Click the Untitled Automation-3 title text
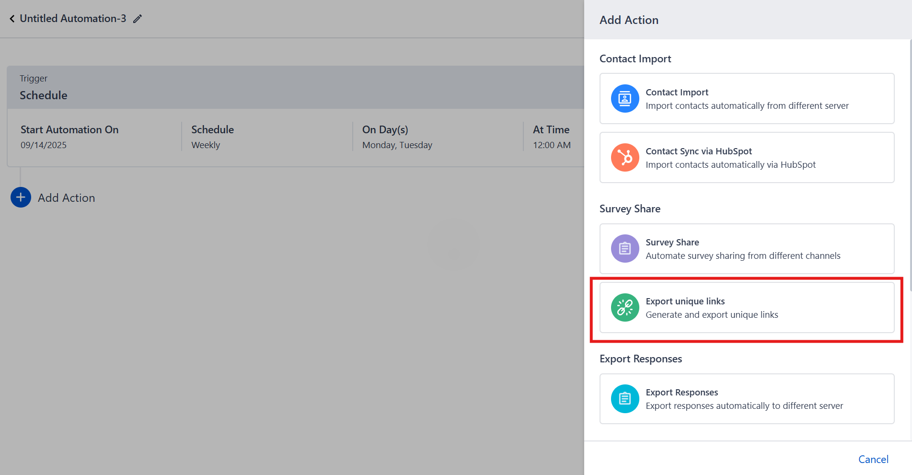912x475 pixels. click(73, 19)
